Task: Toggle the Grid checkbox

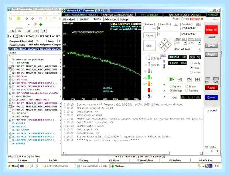Action: 170,97
